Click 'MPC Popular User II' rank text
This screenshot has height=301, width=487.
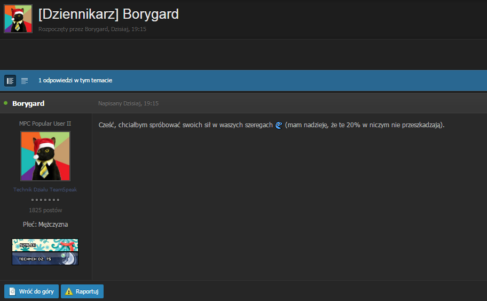45,124
